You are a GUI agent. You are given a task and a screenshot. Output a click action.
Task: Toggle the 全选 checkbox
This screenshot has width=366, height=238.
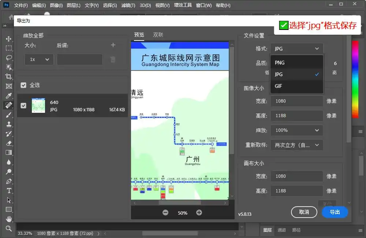[23, 85]
